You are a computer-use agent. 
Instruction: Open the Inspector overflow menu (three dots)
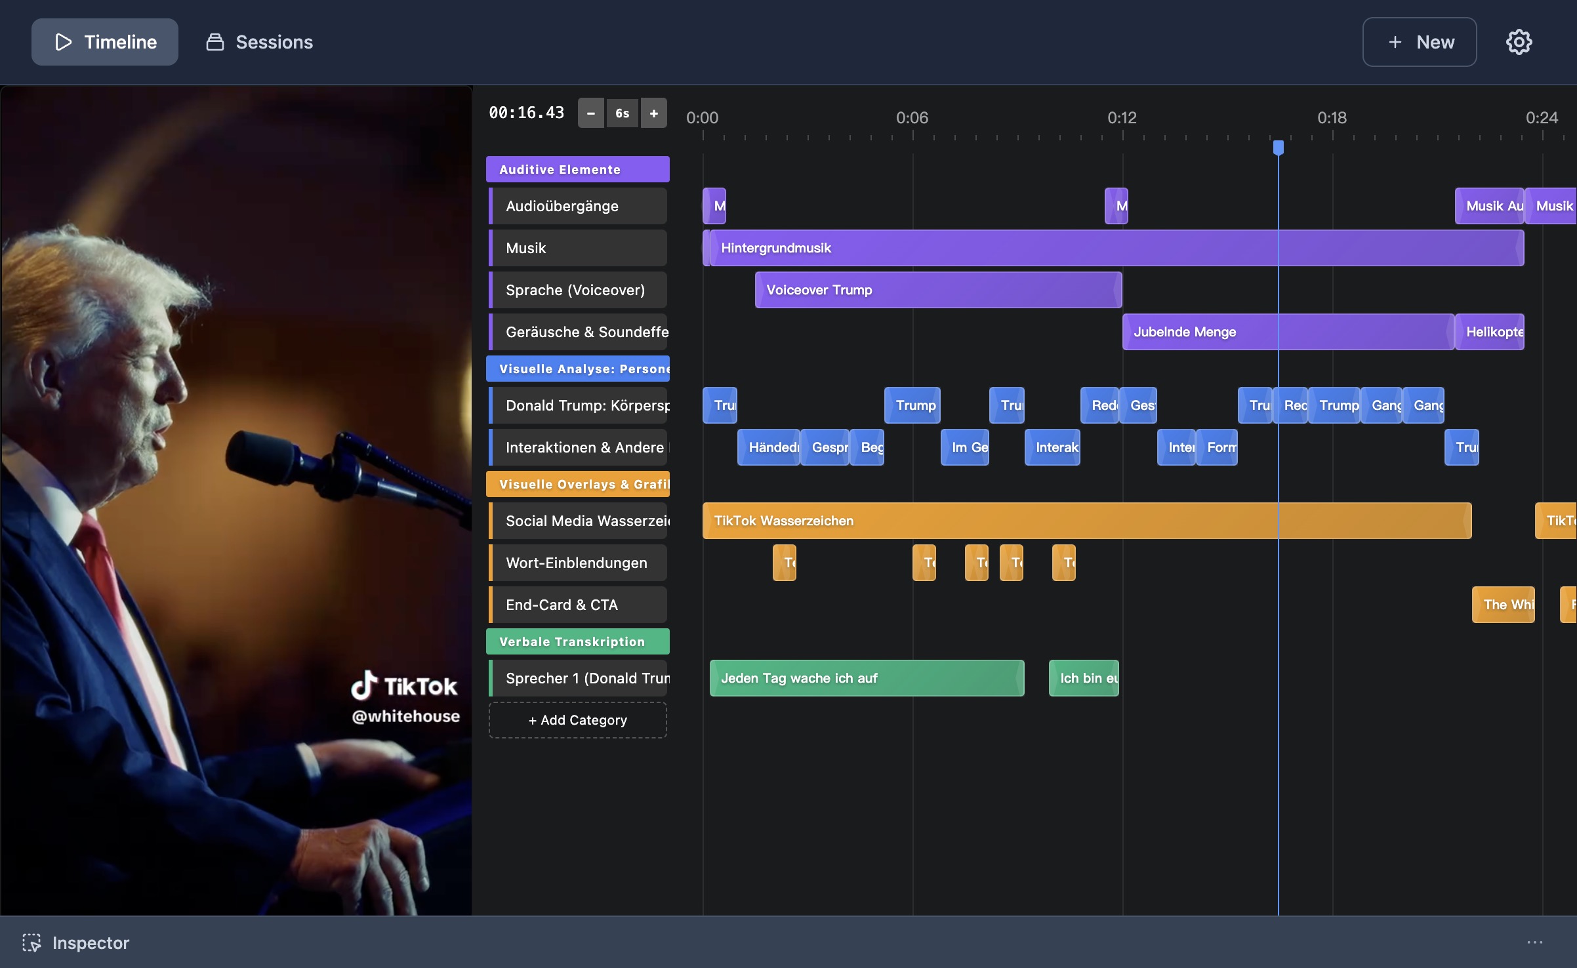tap(1534, 942)
